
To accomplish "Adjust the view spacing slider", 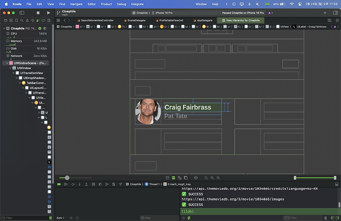I will (67, 178).
